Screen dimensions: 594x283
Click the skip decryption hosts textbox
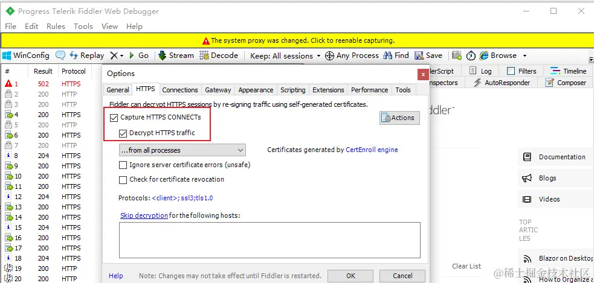pyautogui.click(x=270, y=240)
